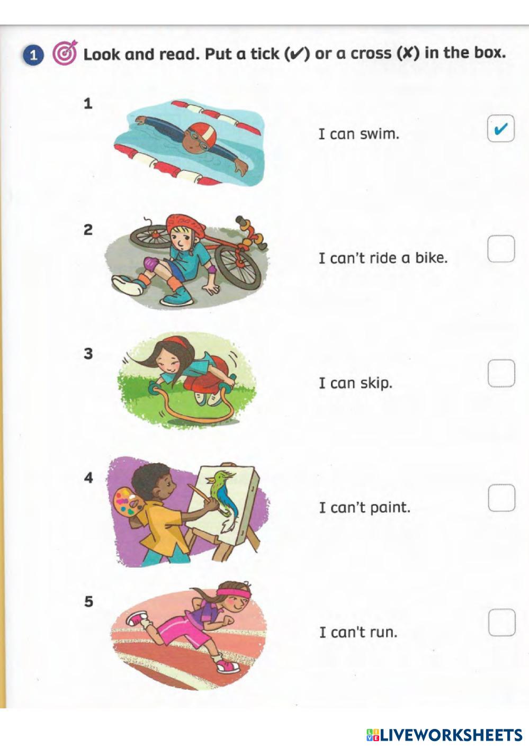This screenshot has height=748, width=529.
Task: Click the pink target icon beside the instructions
Action: click(65, 53)
